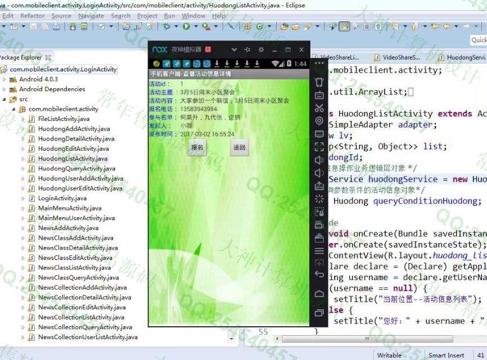This screenshot has width=487, height=360.
Task: Click the Nox three-dots more icon
Action: [x=319, y=64]
